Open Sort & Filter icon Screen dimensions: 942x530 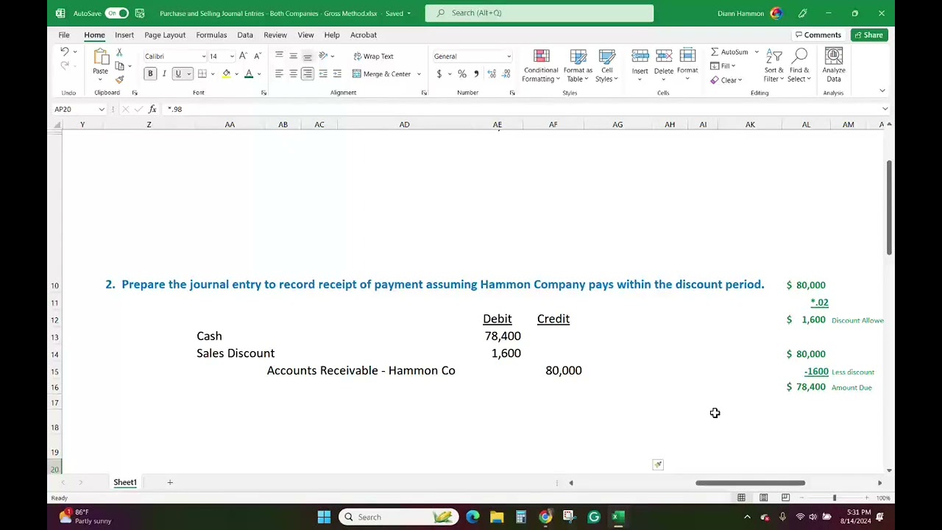774,56
